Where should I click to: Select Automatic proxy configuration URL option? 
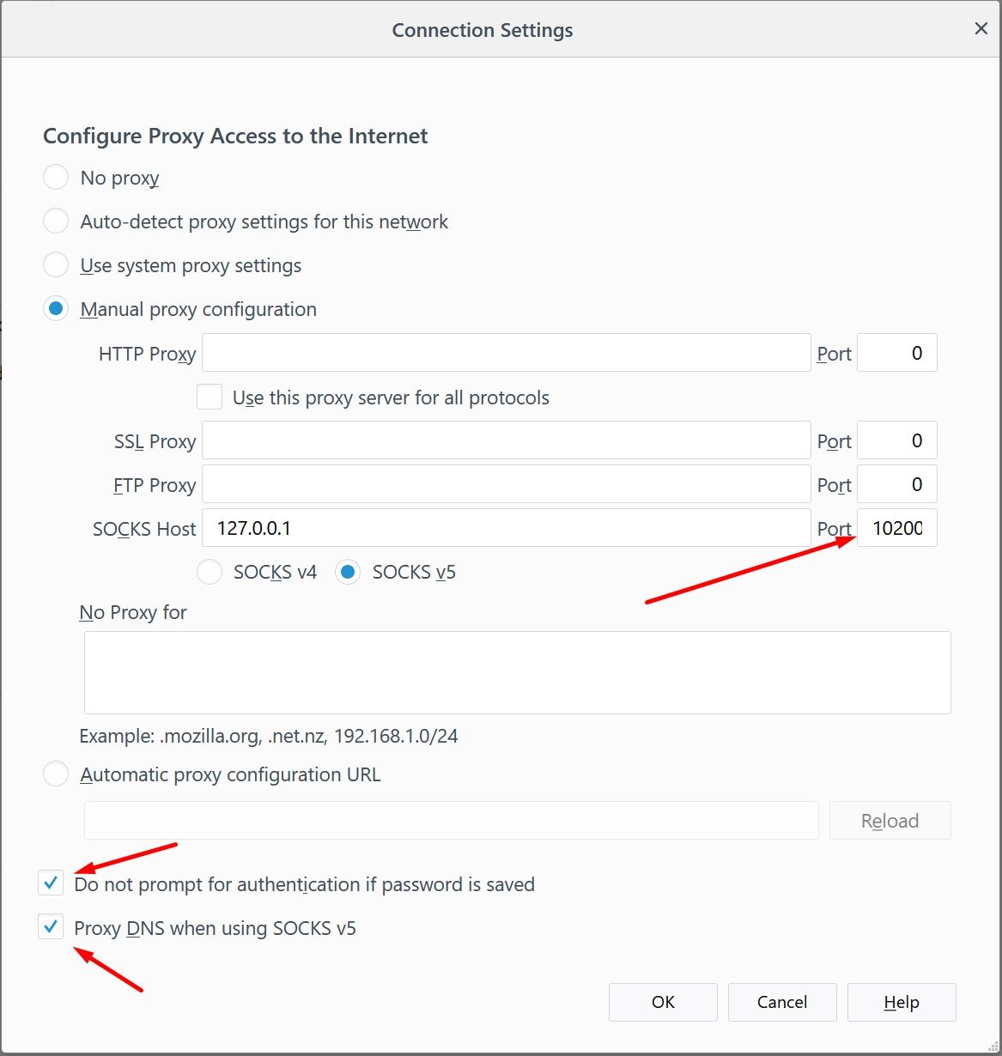pyautogui.click(x=56, y=774)
